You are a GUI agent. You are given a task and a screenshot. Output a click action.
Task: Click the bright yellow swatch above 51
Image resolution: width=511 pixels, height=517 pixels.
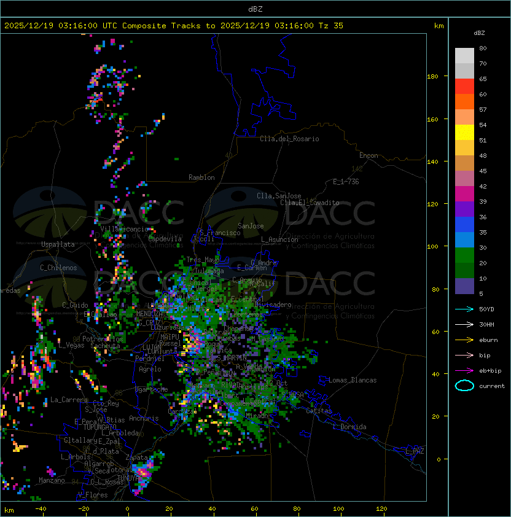coord(464,132)
